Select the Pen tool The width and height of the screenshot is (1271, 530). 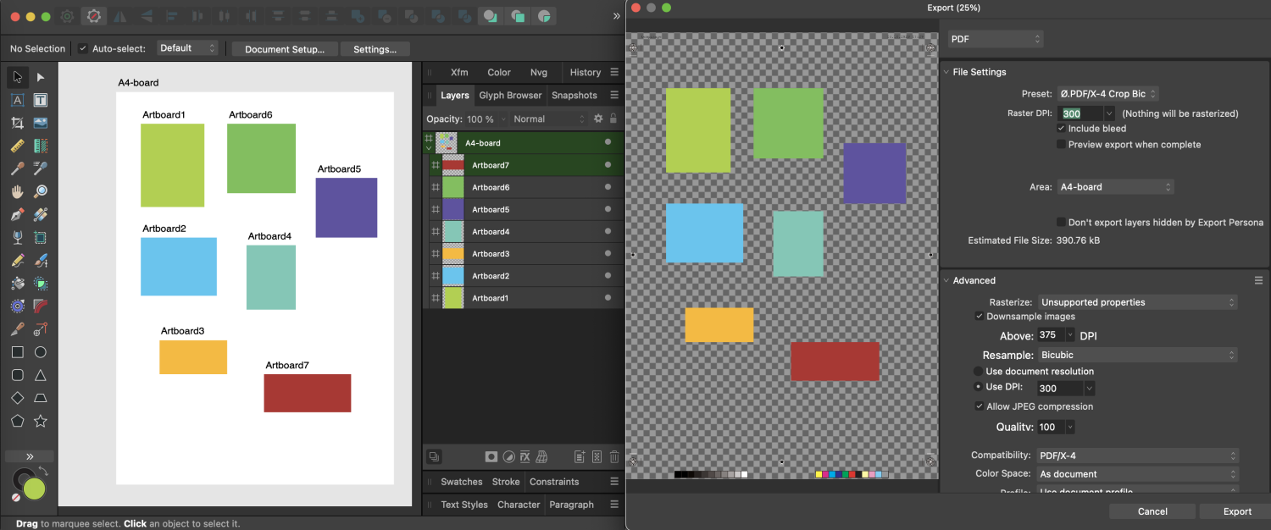click(x=17, y=214)
